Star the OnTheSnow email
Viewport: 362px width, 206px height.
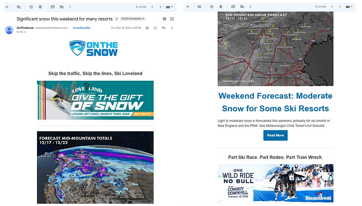(147, 28)
